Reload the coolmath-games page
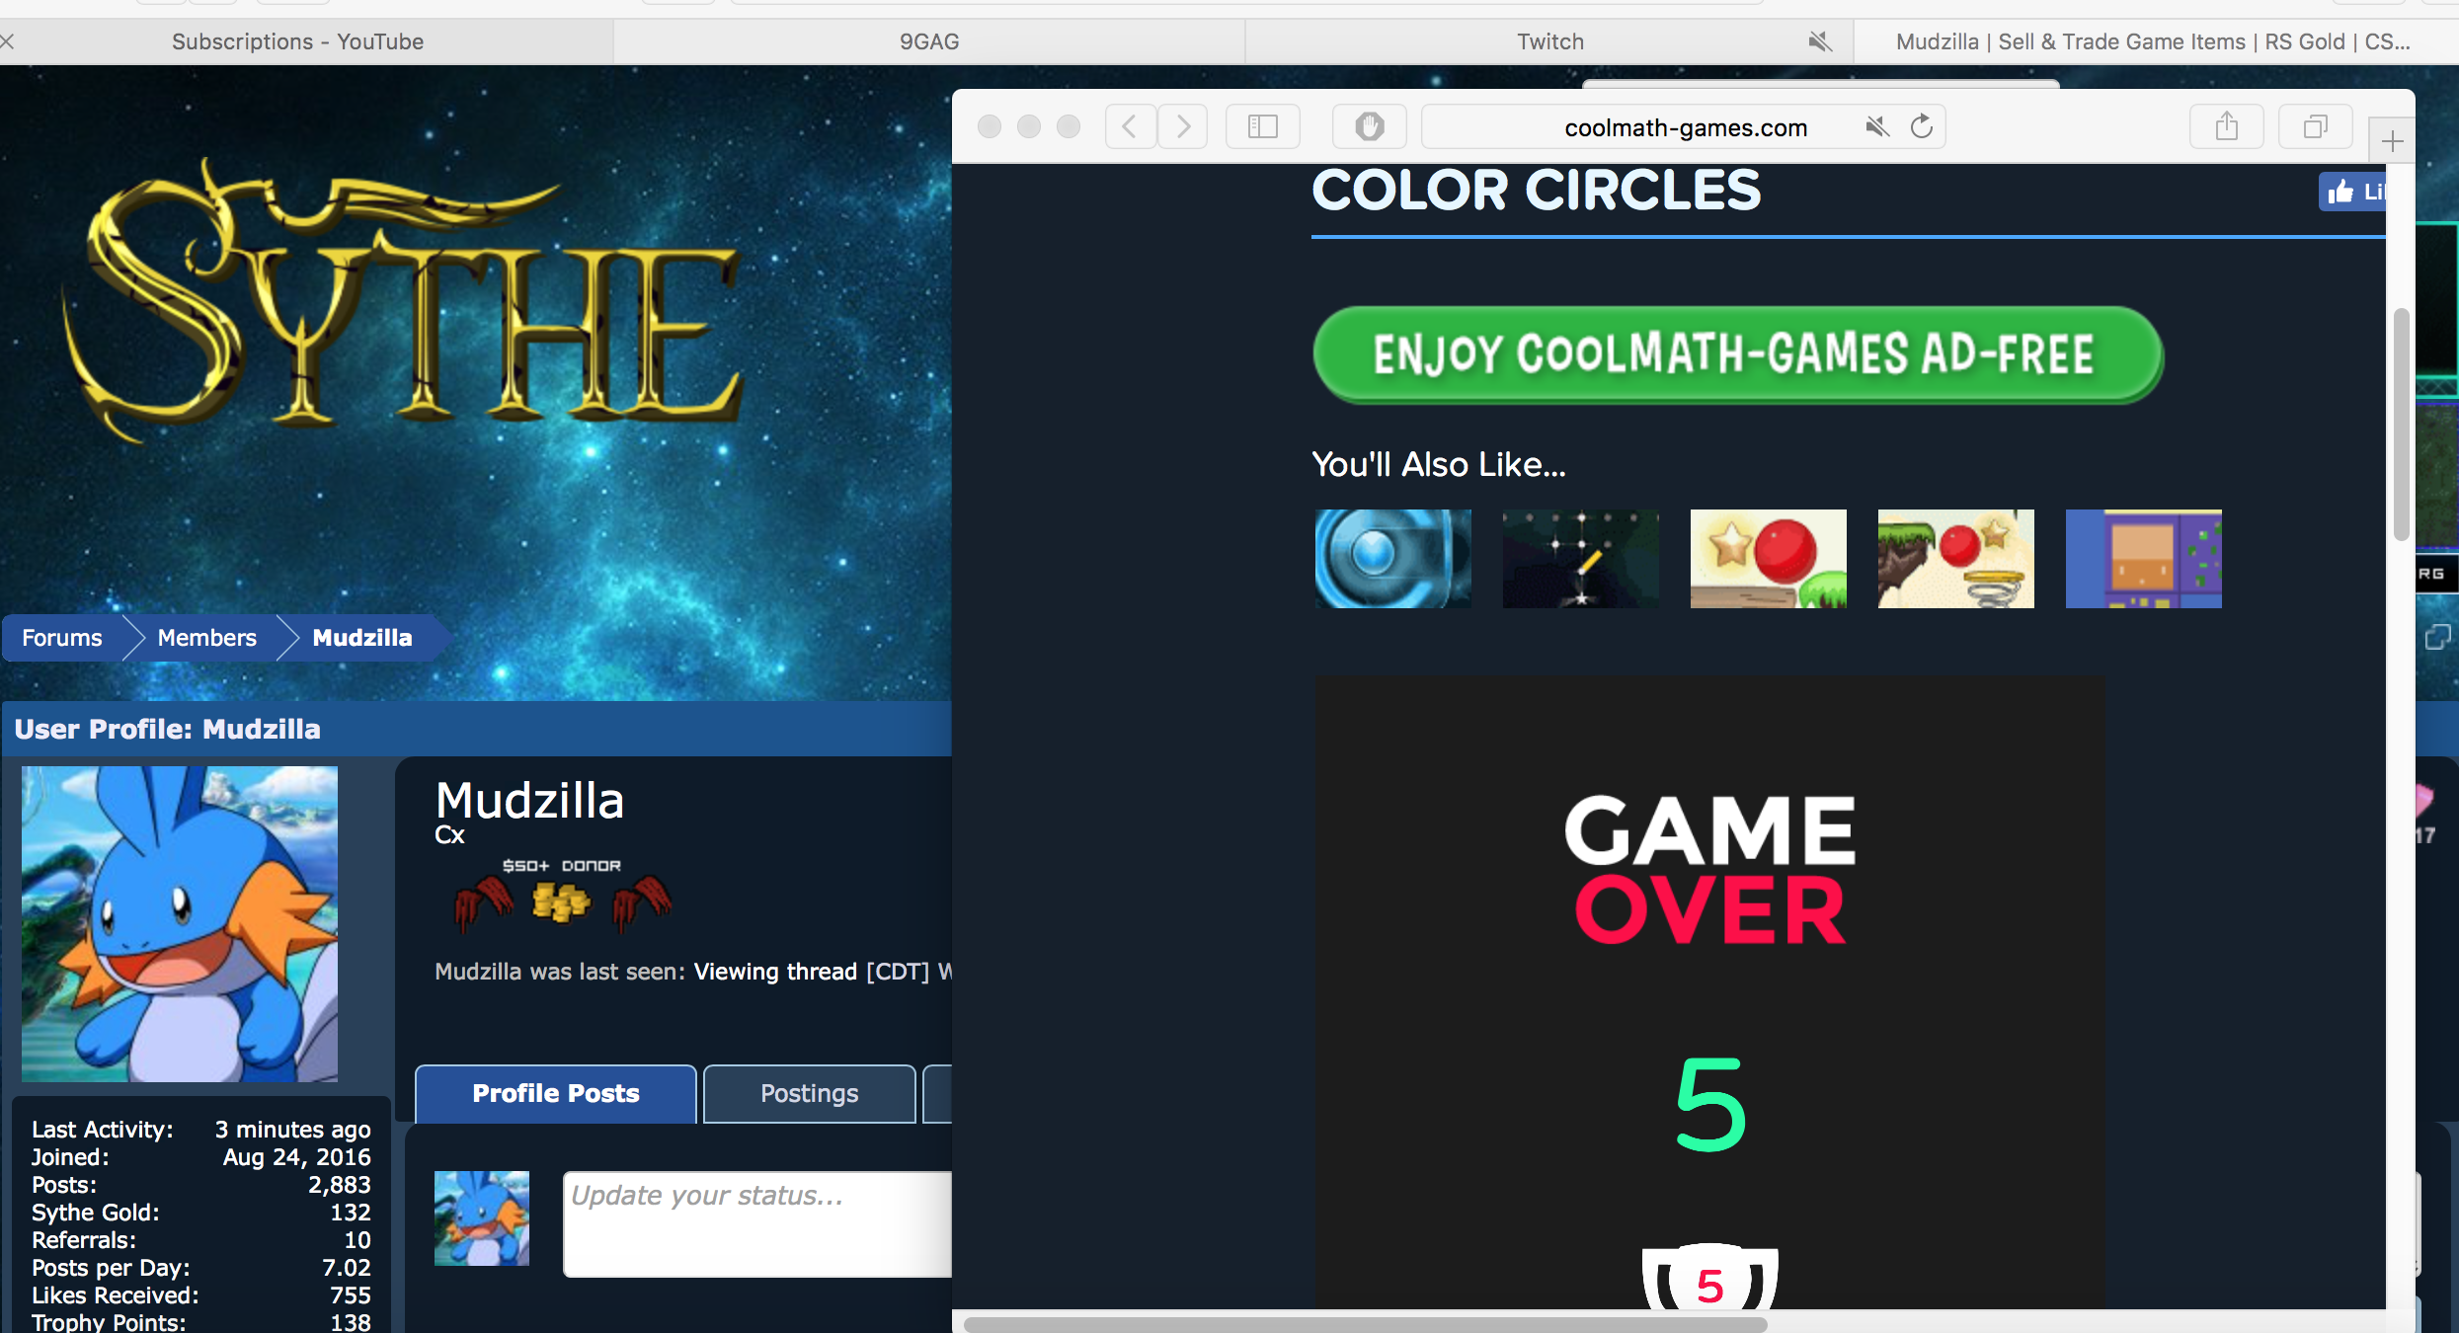Viewport: 2459px width, 1333px height. click(1921, 126)
